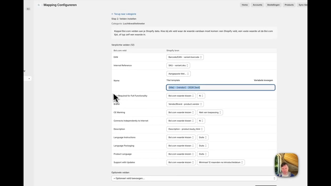Click the 83 badge in sidebar
Viewport: 331px width, 186px height.
click(x=28, y=9)
